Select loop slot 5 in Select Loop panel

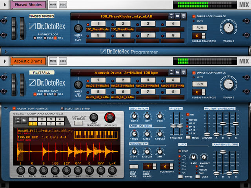pos(33,124)
